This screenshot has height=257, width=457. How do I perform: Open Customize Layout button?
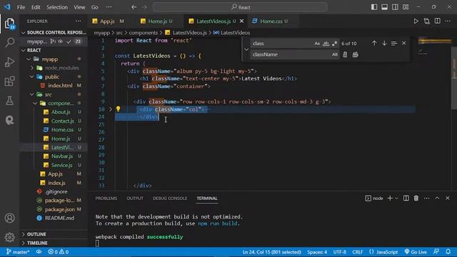click(406, 7)
